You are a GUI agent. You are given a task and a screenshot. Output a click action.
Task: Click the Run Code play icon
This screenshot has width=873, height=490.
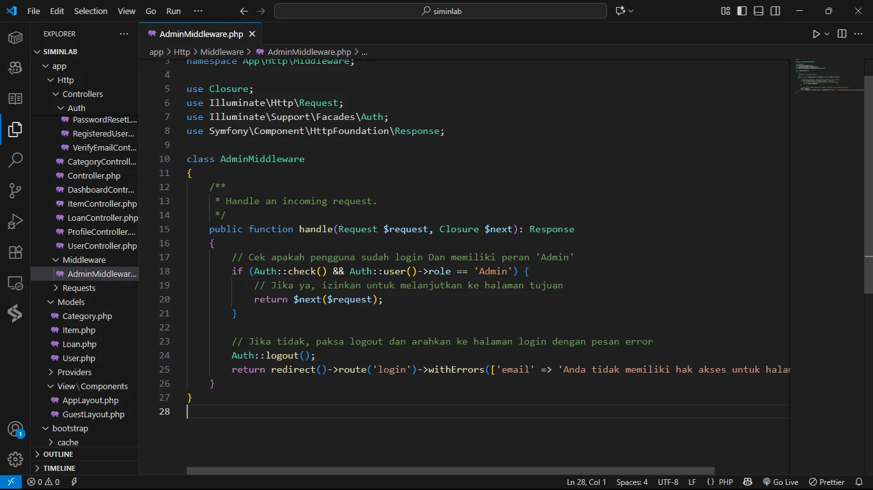tap(816, 34)
